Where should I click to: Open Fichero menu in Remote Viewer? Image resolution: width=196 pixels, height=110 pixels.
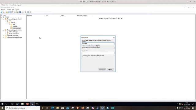[x=3, y=5]
